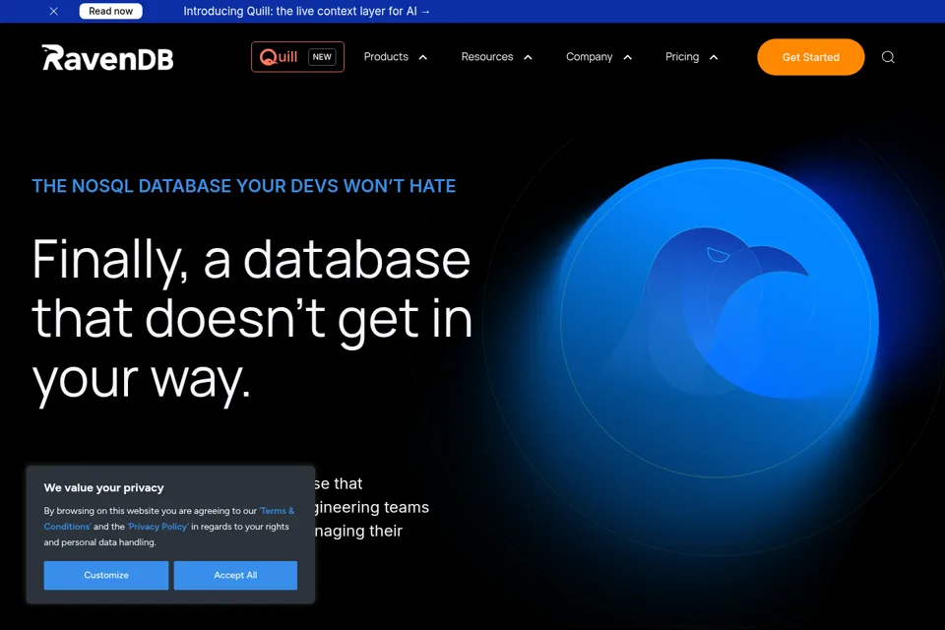Expand the Company chevron arrow
This screenshot has height=630, width=945.
[x=627, y=57]
